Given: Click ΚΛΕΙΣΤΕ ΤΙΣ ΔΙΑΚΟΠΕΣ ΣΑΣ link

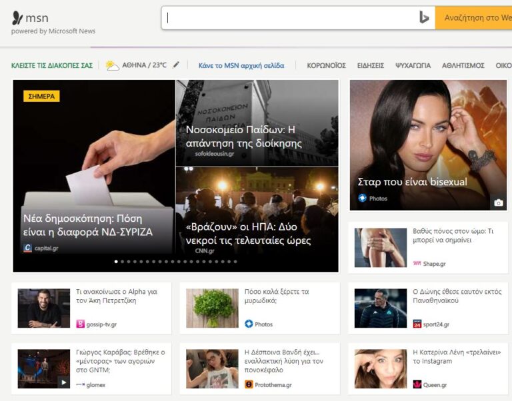Looking at the screenshot, I should (x=52, y=65).
